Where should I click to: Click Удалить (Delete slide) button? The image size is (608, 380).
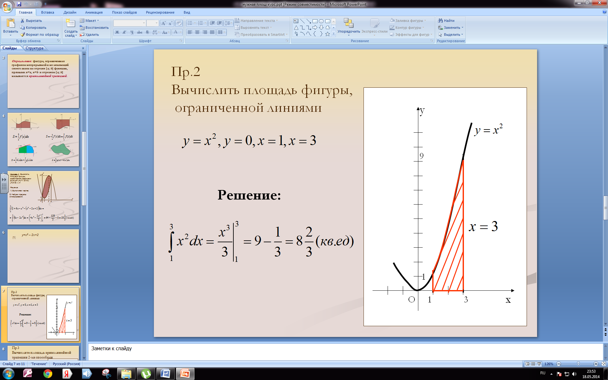(x=89, y=35)
